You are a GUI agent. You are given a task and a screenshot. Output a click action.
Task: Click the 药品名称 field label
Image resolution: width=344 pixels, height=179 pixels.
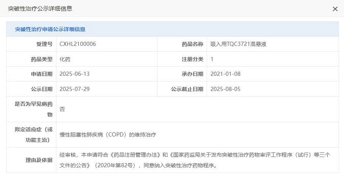click(x=192, y=44)
